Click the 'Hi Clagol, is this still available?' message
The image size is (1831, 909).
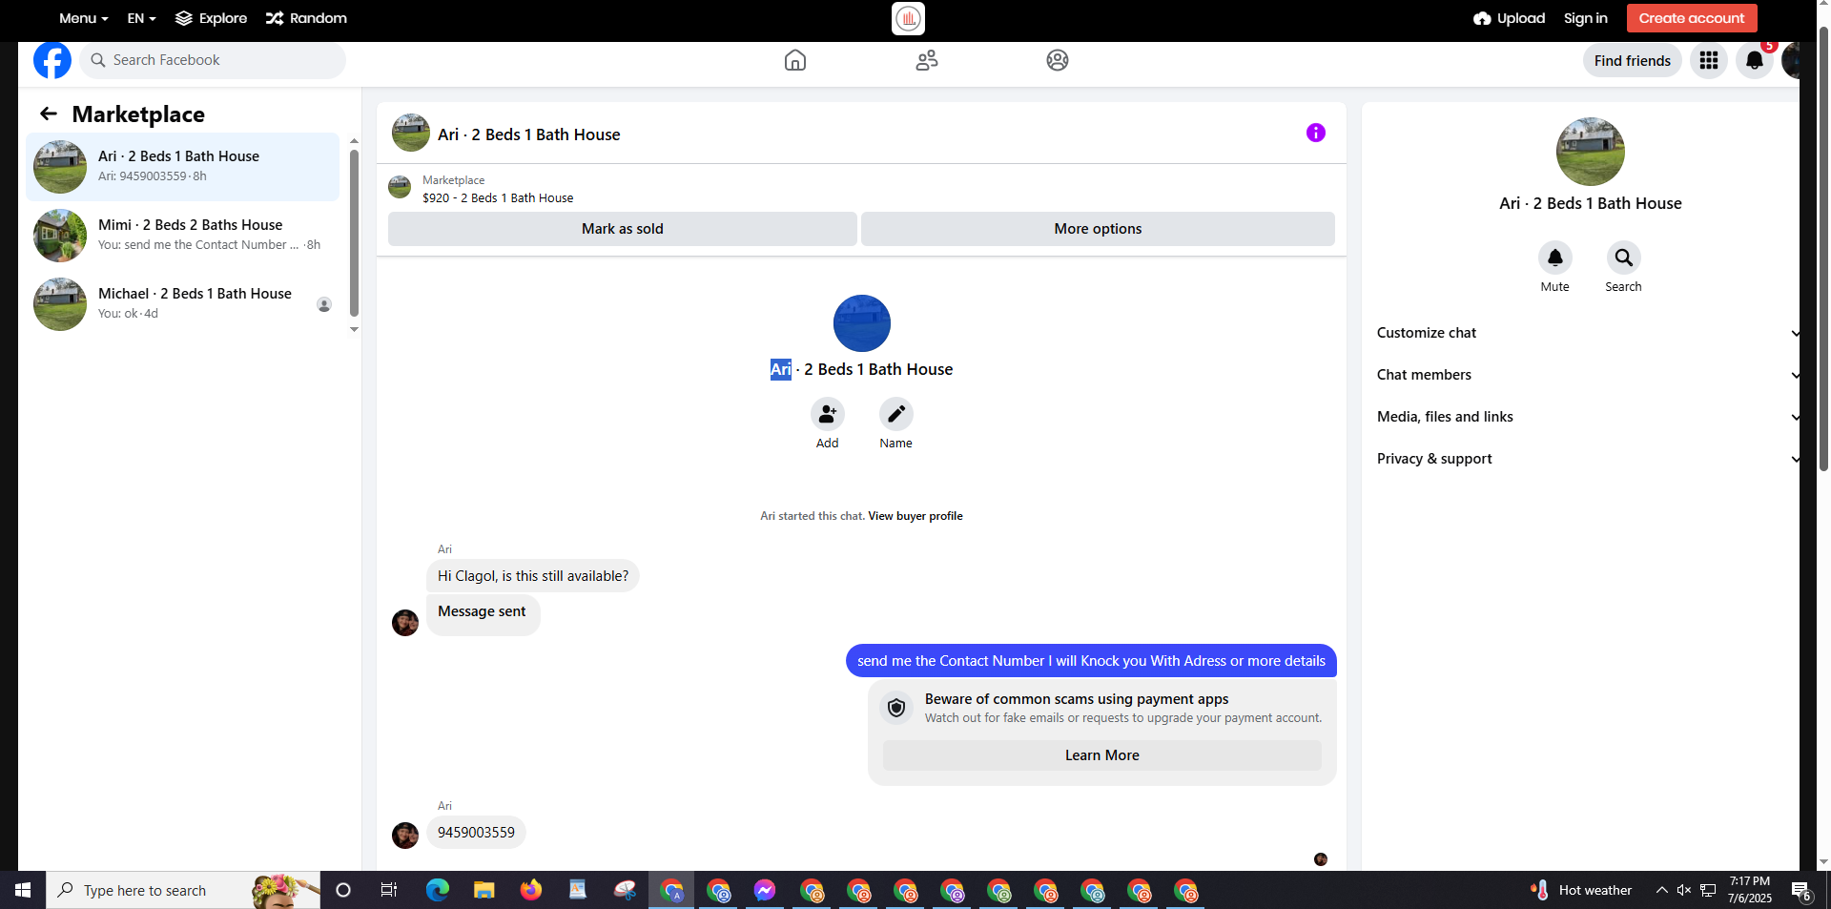(x=533, y=576)
